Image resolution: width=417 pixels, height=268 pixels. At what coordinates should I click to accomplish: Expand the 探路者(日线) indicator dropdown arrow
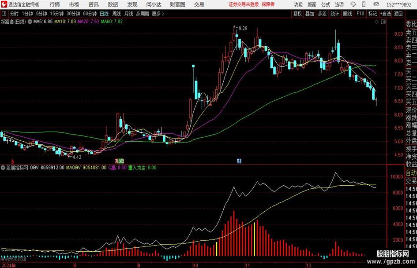click(x=30, y=22)
